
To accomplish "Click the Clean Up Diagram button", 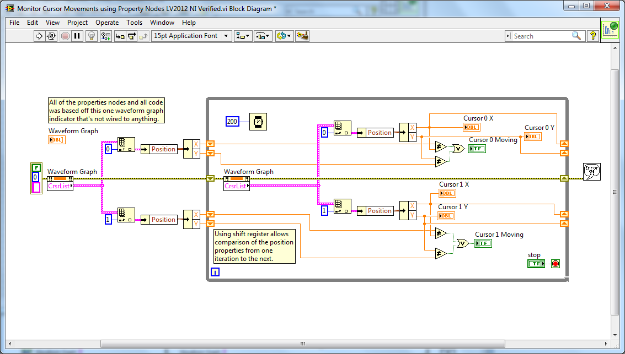I will point(302,36).
